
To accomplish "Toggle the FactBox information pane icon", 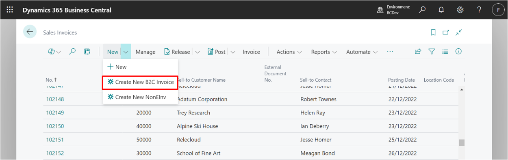I will tap(458, 52).
